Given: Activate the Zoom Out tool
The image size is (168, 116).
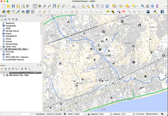Looking at the screenshot, I should click(49, 6).
